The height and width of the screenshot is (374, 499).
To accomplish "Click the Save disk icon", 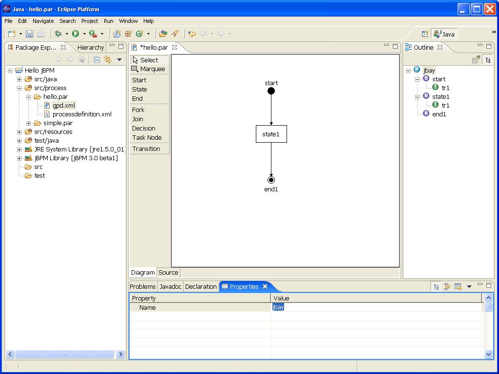I will (30, 34).
